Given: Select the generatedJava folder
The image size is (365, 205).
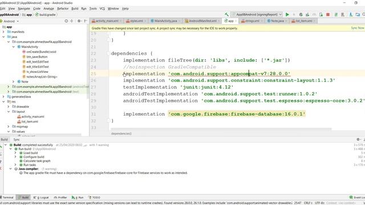Looking at the screenshot, I should point(19,96).
